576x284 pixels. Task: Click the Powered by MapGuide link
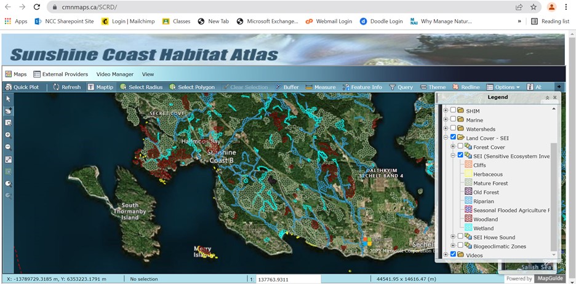[535, 278]
